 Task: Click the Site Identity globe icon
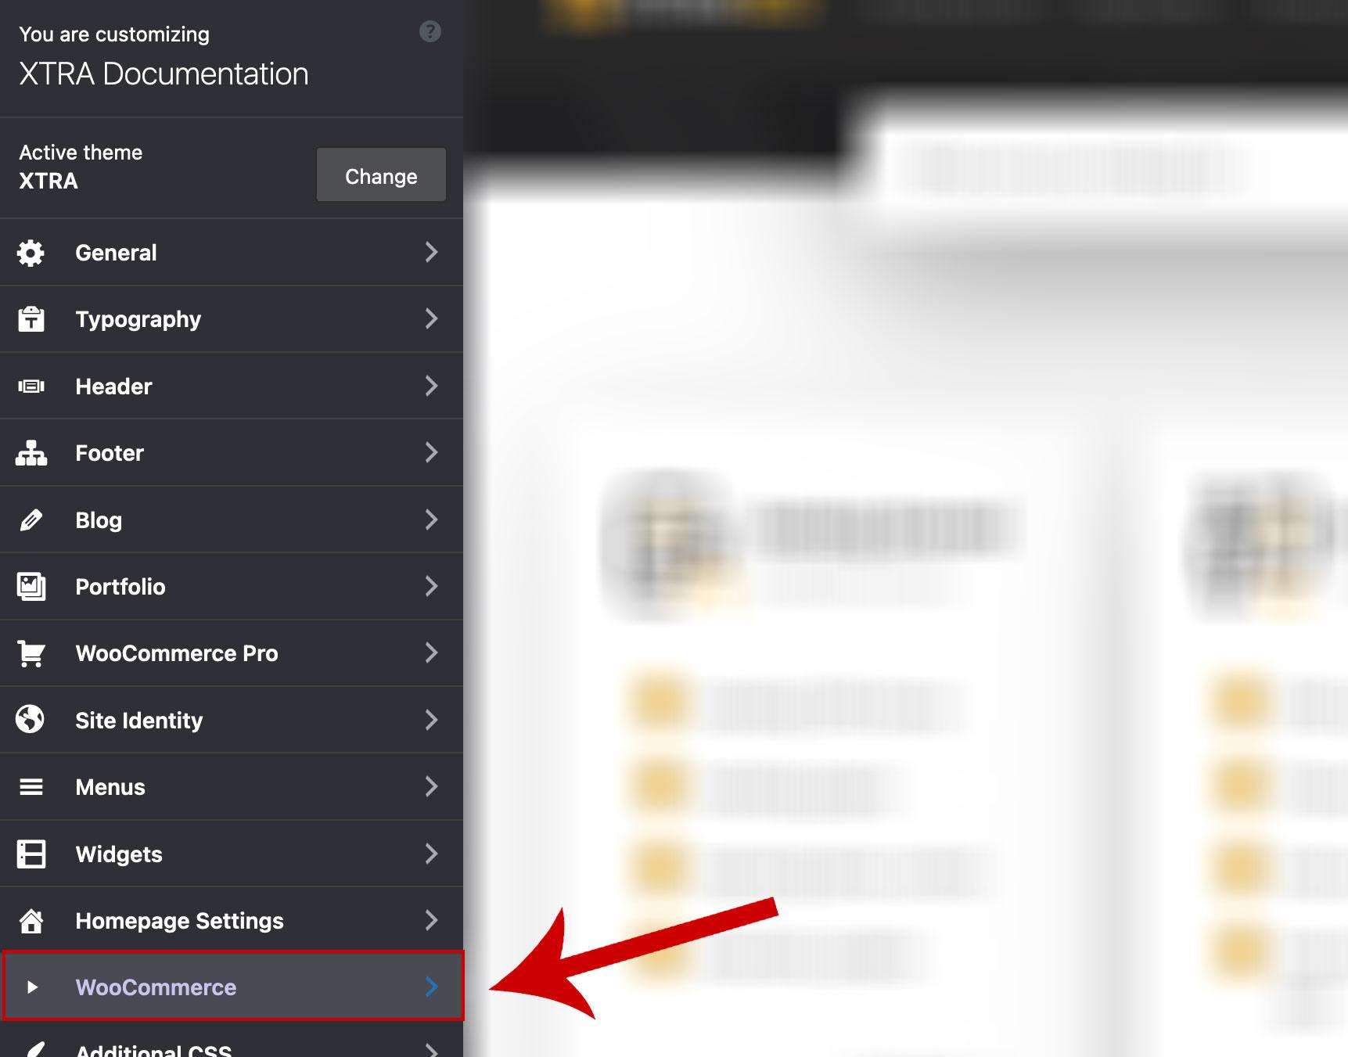click(x=31, y=720)
